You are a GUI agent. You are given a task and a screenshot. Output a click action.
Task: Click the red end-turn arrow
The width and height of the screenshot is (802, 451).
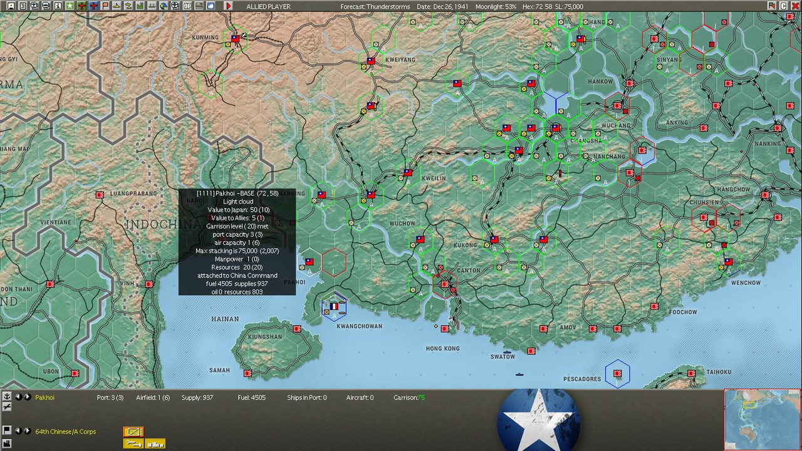[228, 6]
